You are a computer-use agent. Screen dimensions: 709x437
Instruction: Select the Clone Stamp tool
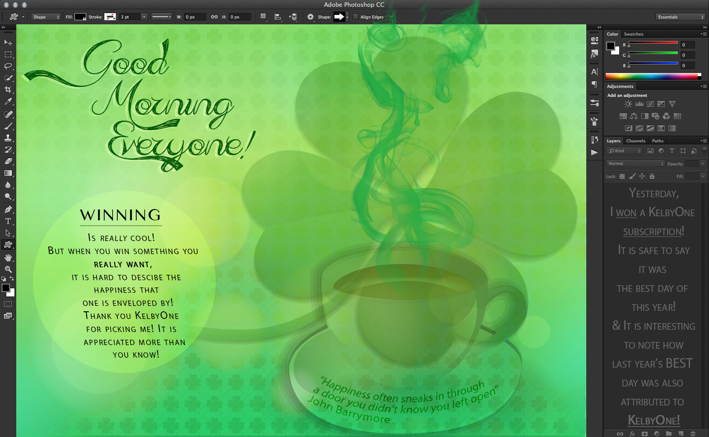tap(8, 138)
